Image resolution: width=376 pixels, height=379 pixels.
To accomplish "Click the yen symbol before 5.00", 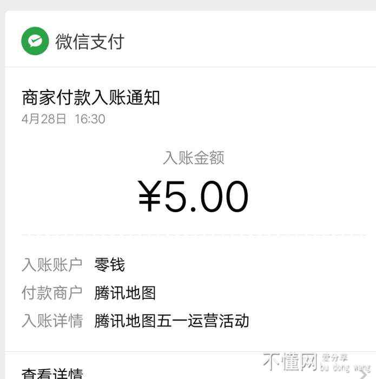I will point(150,197).
